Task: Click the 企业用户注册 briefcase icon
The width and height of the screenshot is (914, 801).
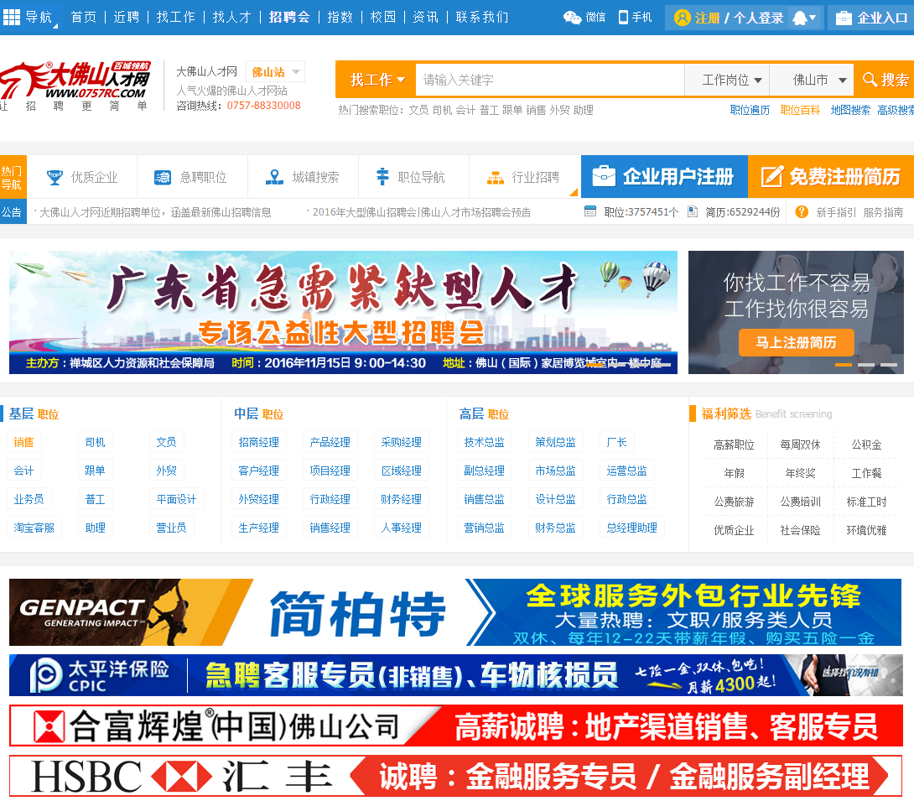Action: 604,175
